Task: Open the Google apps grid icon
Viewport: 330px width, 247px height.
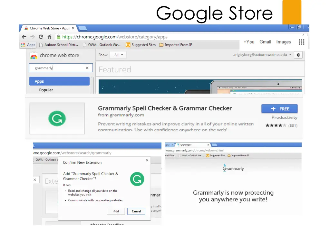Action: tap(301, 42)
